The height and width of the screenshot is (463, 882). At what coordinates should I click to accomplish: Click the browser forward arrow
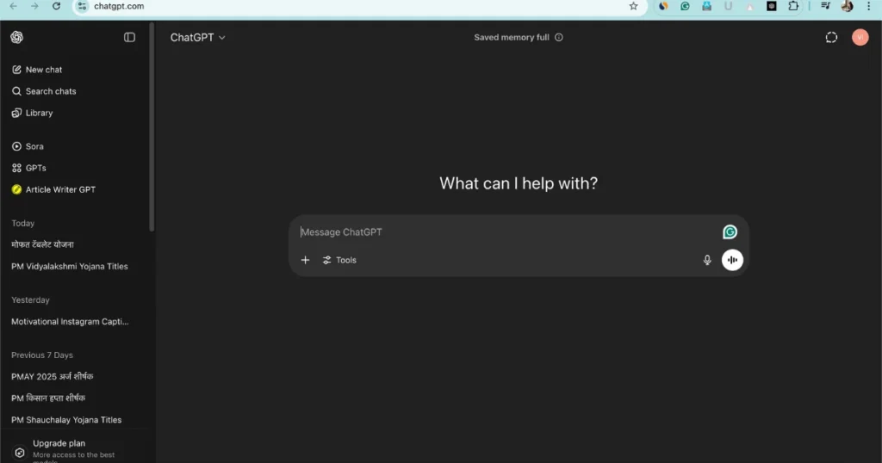tap(34, 6)
